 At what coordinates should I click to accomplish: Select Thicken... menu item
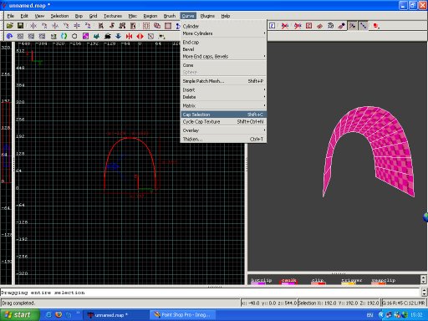click(223, 139)
